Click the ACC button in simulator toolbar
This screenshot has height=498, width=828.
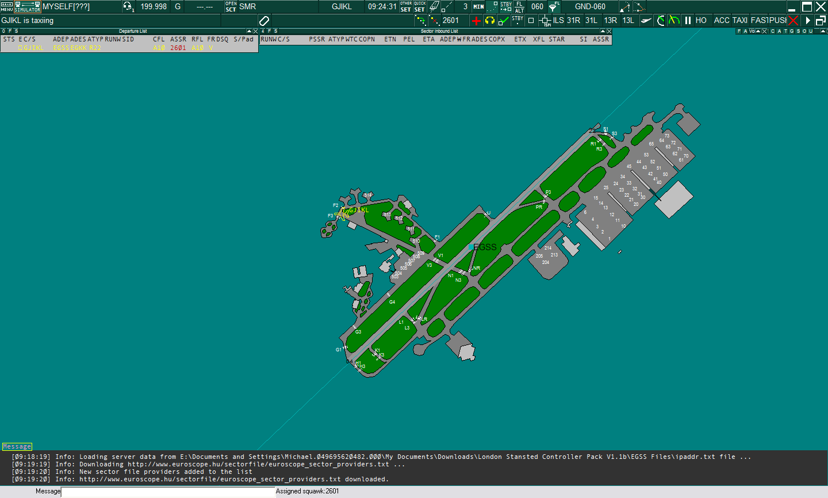coord(722,21)
